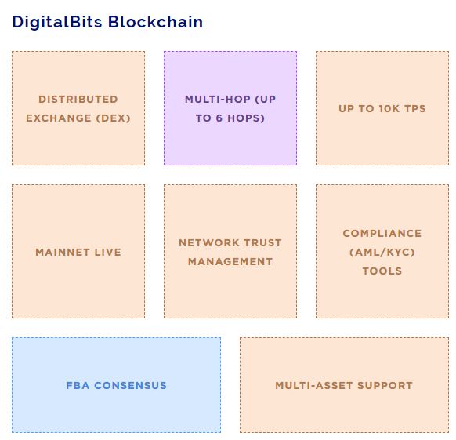Image resolution: width=456 pixels, height=440 pixels.
Task: Click the TOOLS word in compliance card
Action: (382, 271)
